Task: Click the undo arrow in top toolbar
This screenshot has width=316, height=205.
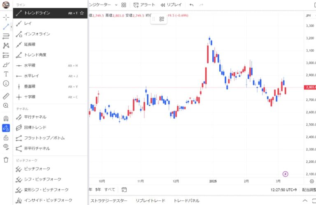Action: point(191,5)
